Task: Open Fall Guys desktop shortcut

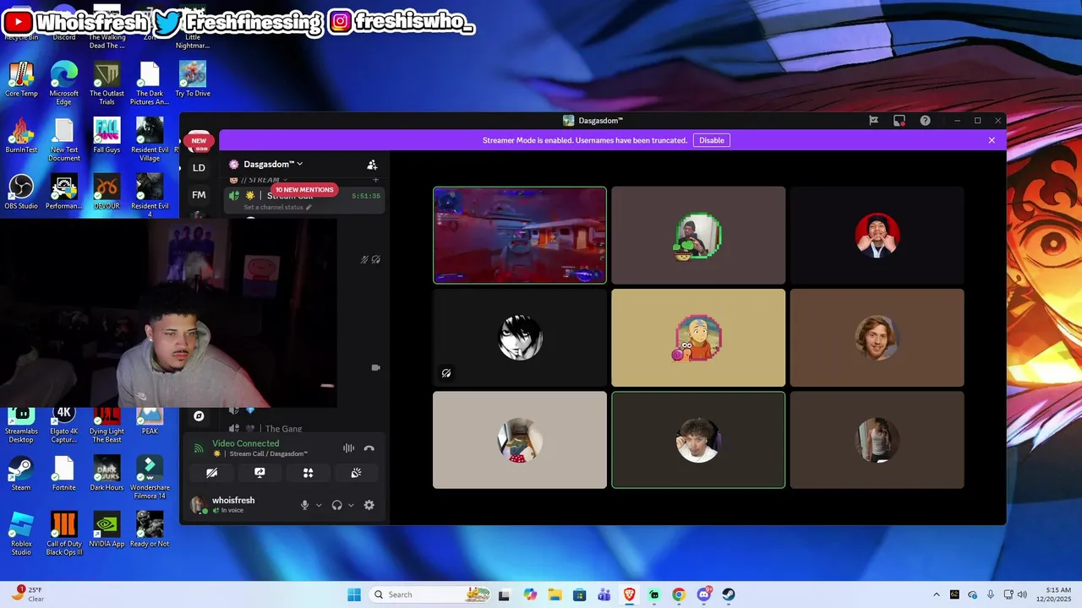Action: pos(107,135)
